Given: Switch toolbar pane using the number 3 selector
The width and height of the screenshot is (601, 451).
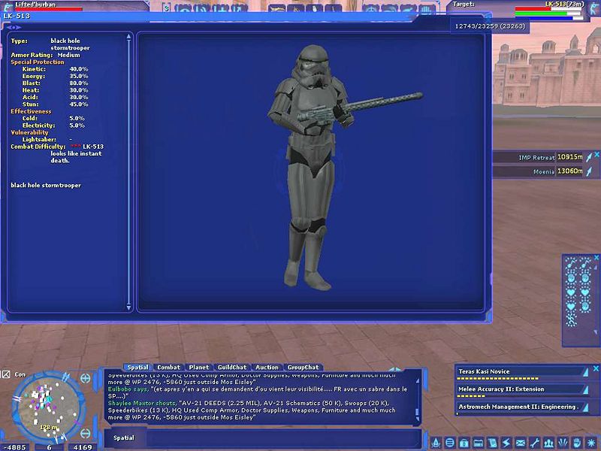Looking at the screenshot, I should (x=165, y=8).
